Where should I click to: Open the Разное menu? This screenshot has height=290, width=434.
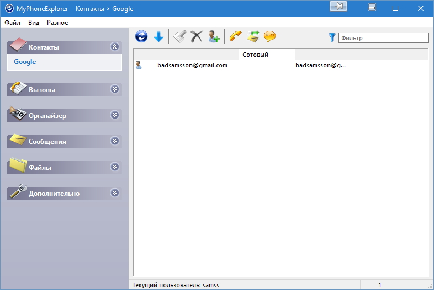click(x=57, y=23)
